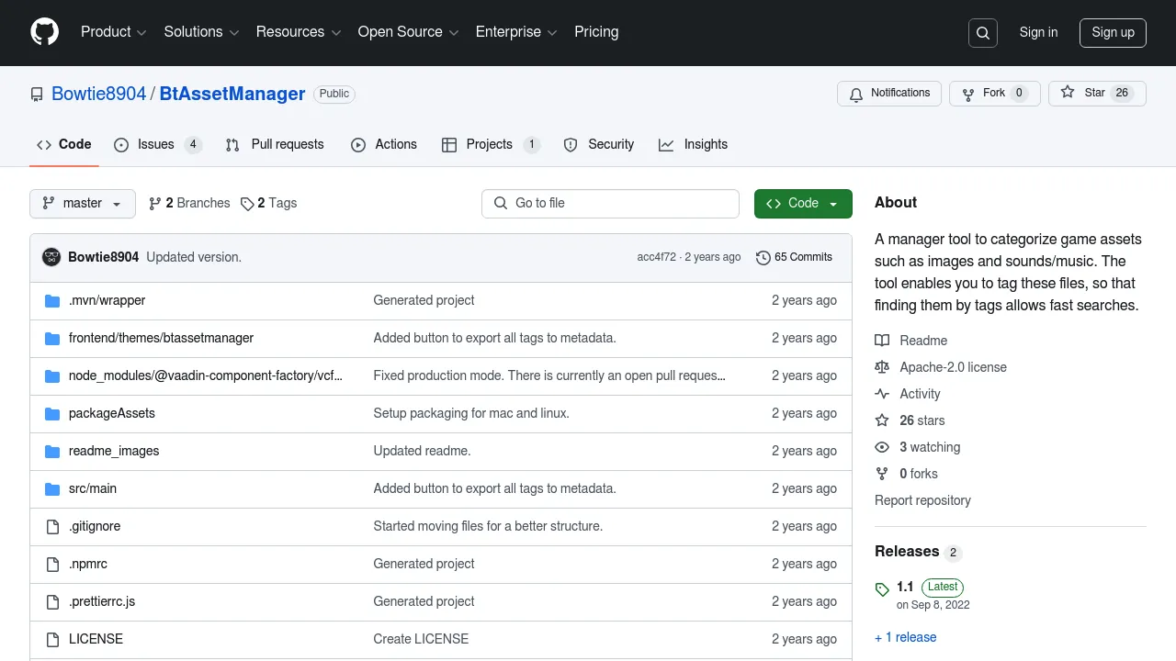Click the Star icon button
The width and height of the screenshot is (1176, 661).
coord(1068,93)
